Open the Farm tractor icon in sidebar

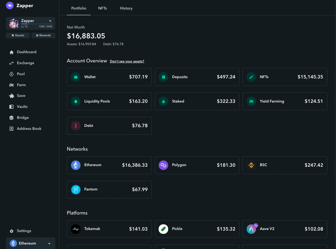[12, 85]
